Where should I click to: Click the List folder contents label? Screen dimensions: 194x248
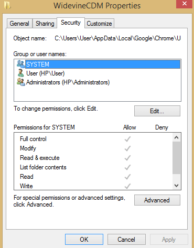(43, 167)
